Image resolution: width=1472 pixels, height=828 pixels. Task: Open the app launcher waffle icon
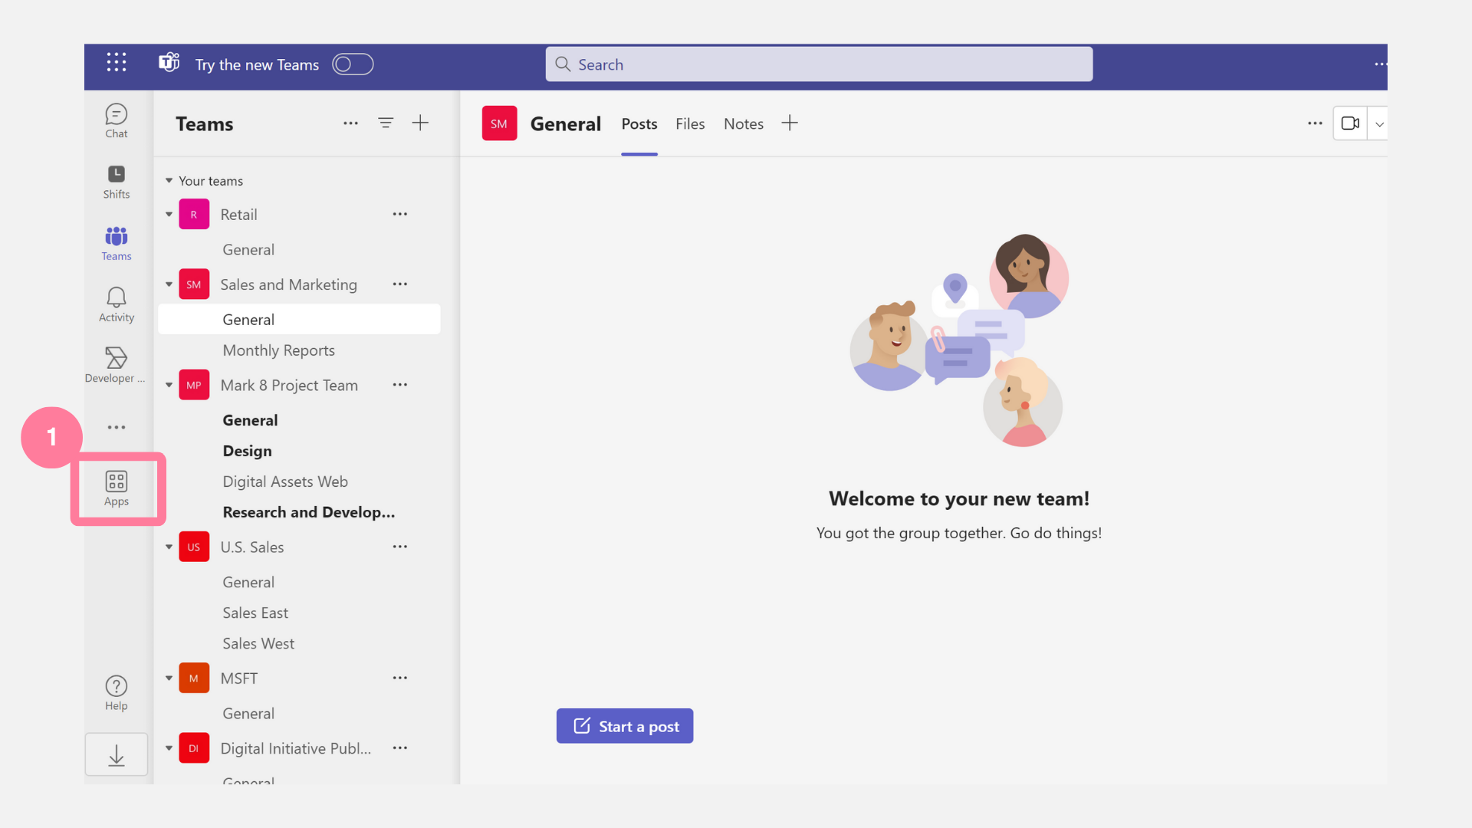point(117,63)
